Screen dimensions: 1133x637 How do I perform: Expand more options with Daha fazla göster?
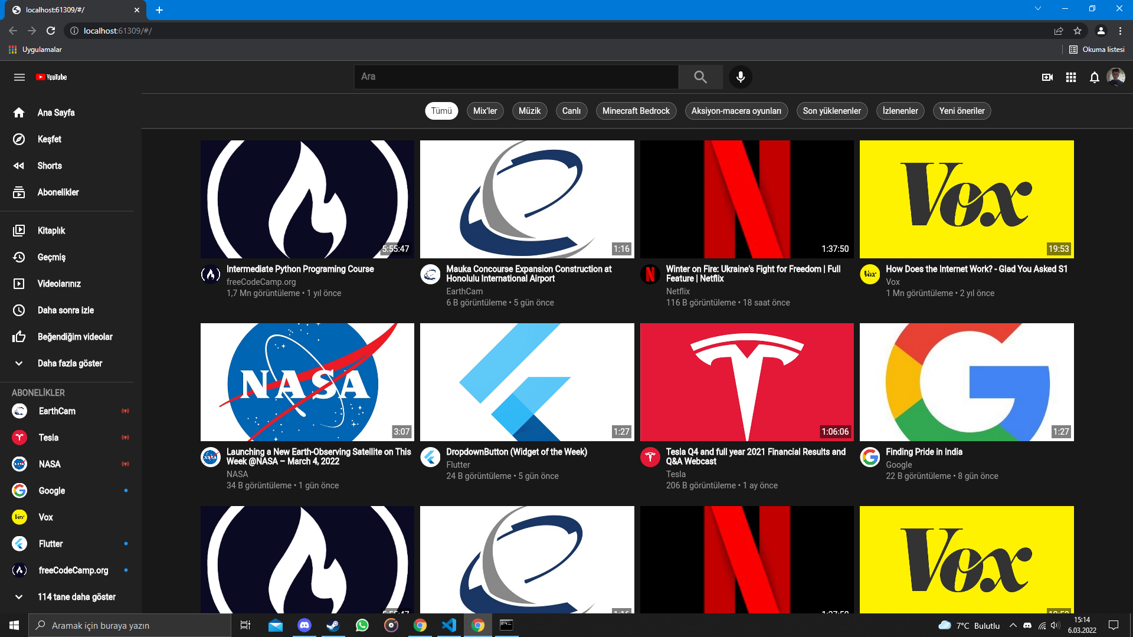pyautogui.click(x=70, y=363)
